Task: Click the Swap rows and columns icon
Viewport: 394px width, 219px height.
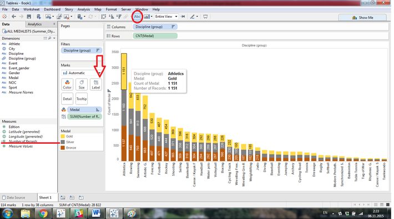Action: [104, 17]
